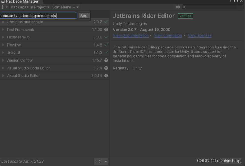Expand the Test Framework package
This screenshot has width=245, height=166.
3,30
